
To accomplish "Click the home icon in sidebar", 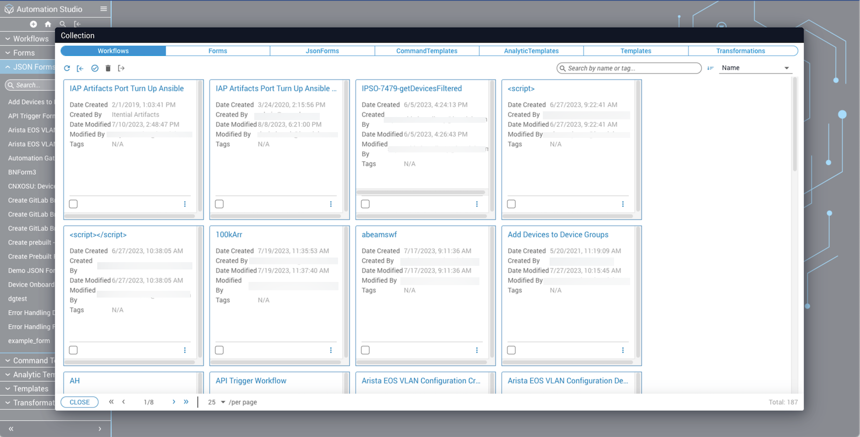I will pyautogui.click(x=48, y=24).
